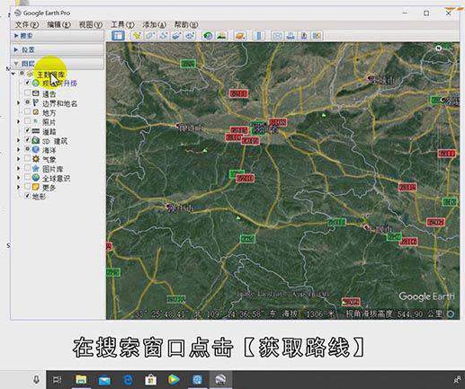Viewport: 465px width, 389px height.
Task: Expand the 边界和地名 tree node
Action: click(19, 103)
